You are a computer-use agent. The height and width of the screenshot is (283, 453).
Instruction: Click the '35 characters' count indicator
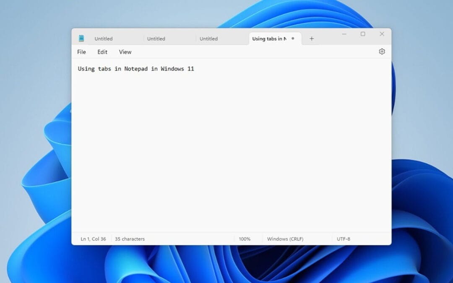pos(130,239)
